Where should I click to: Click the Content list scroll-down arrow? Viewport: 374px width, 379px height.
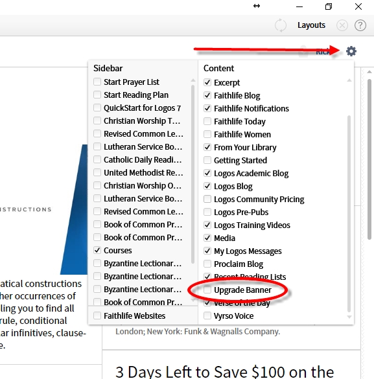(x=349, y=317)
